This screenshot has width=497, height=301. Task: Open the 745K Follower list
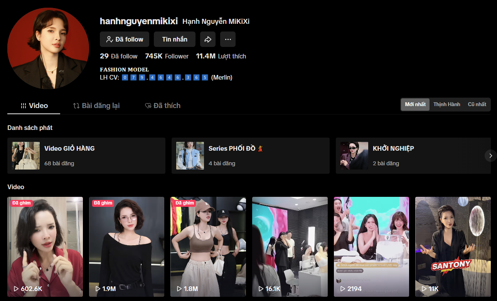click(x=167, y=56)
